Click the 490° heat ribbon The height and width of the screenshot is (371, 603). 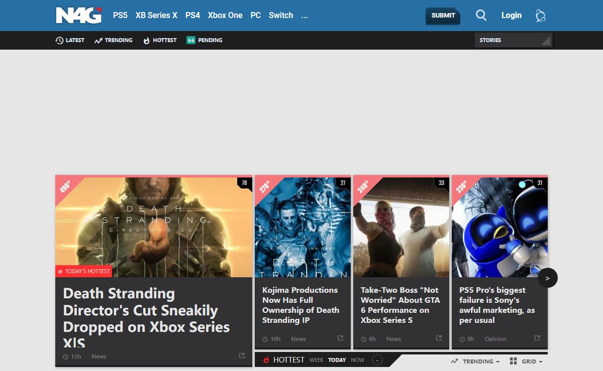65,187
